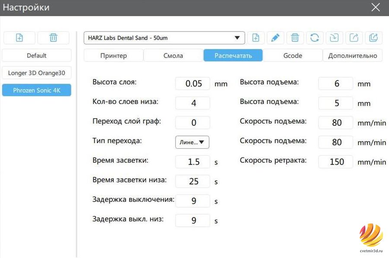The image size is (389, 258).
Task: Open the Тип перехода dropdown
Action: 192,142
